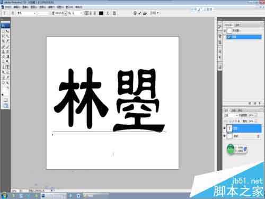Open the File menu
The height and width of the screenshot is (199, 265).
[x=8, y=7]
